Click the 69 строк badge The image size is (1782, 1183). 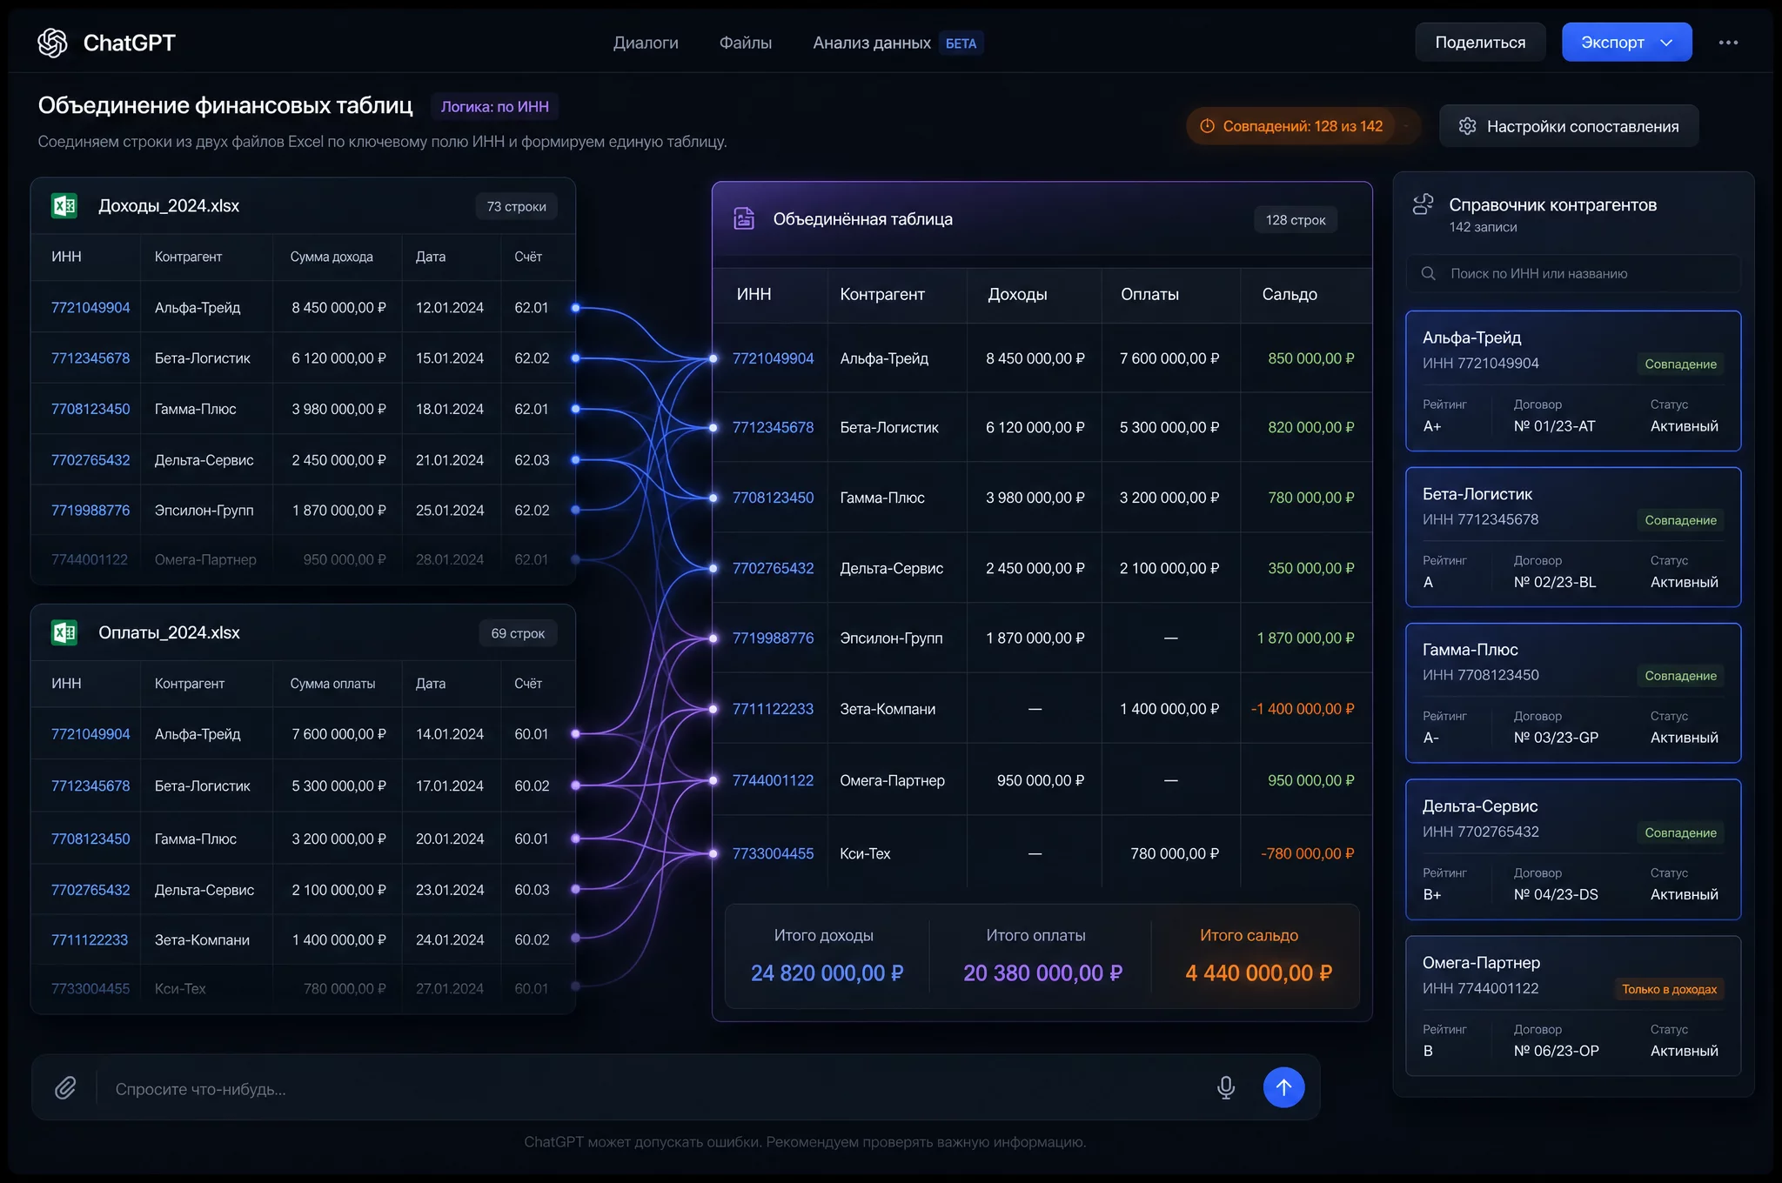pos(518,633)
